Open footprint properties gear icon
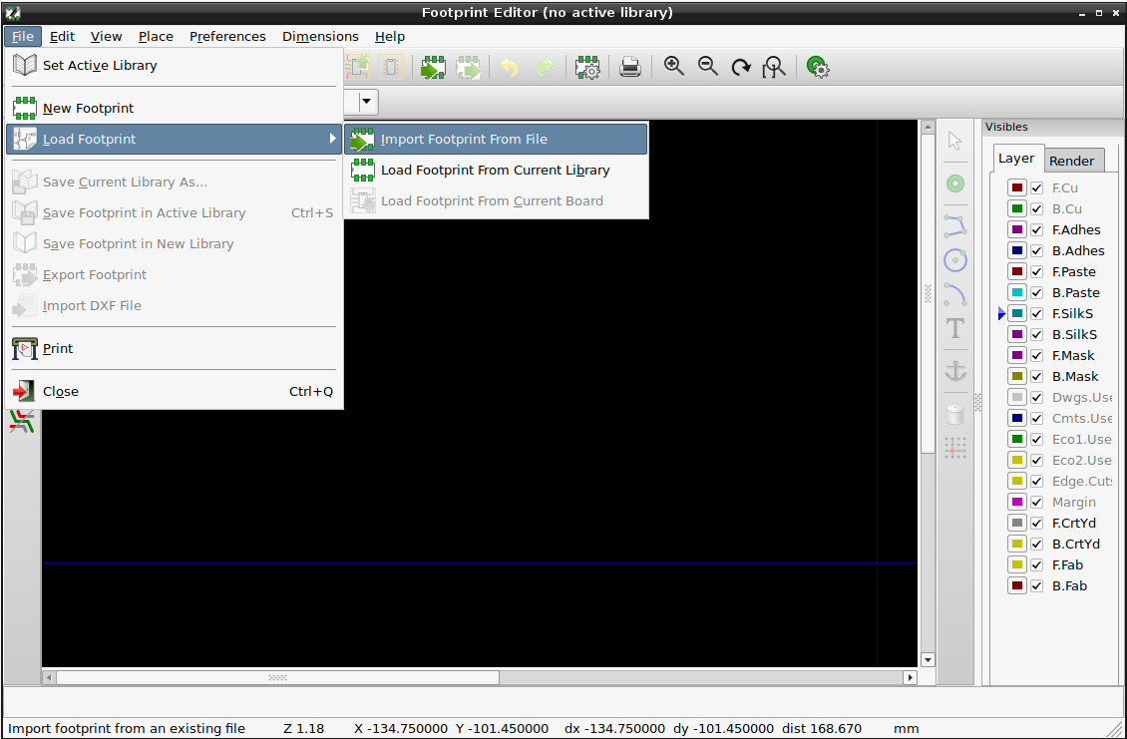 [588, 68]
